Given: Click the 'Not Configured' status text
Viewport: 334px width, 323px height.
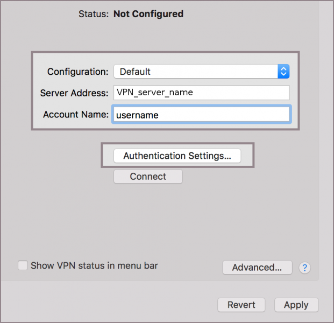Looking at the screenshot, I should pyautogui.click(x=148, y=14).
